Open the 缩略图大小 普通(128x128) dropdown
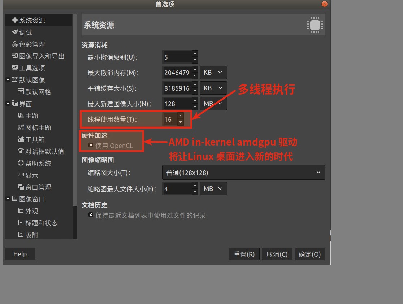The height and width of the screenshot is (304, 403). pyautogui.click(x=243, y=173)
